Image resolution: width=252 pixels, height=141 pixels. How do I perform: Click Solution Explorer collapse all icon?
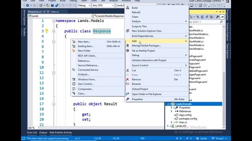207,17
